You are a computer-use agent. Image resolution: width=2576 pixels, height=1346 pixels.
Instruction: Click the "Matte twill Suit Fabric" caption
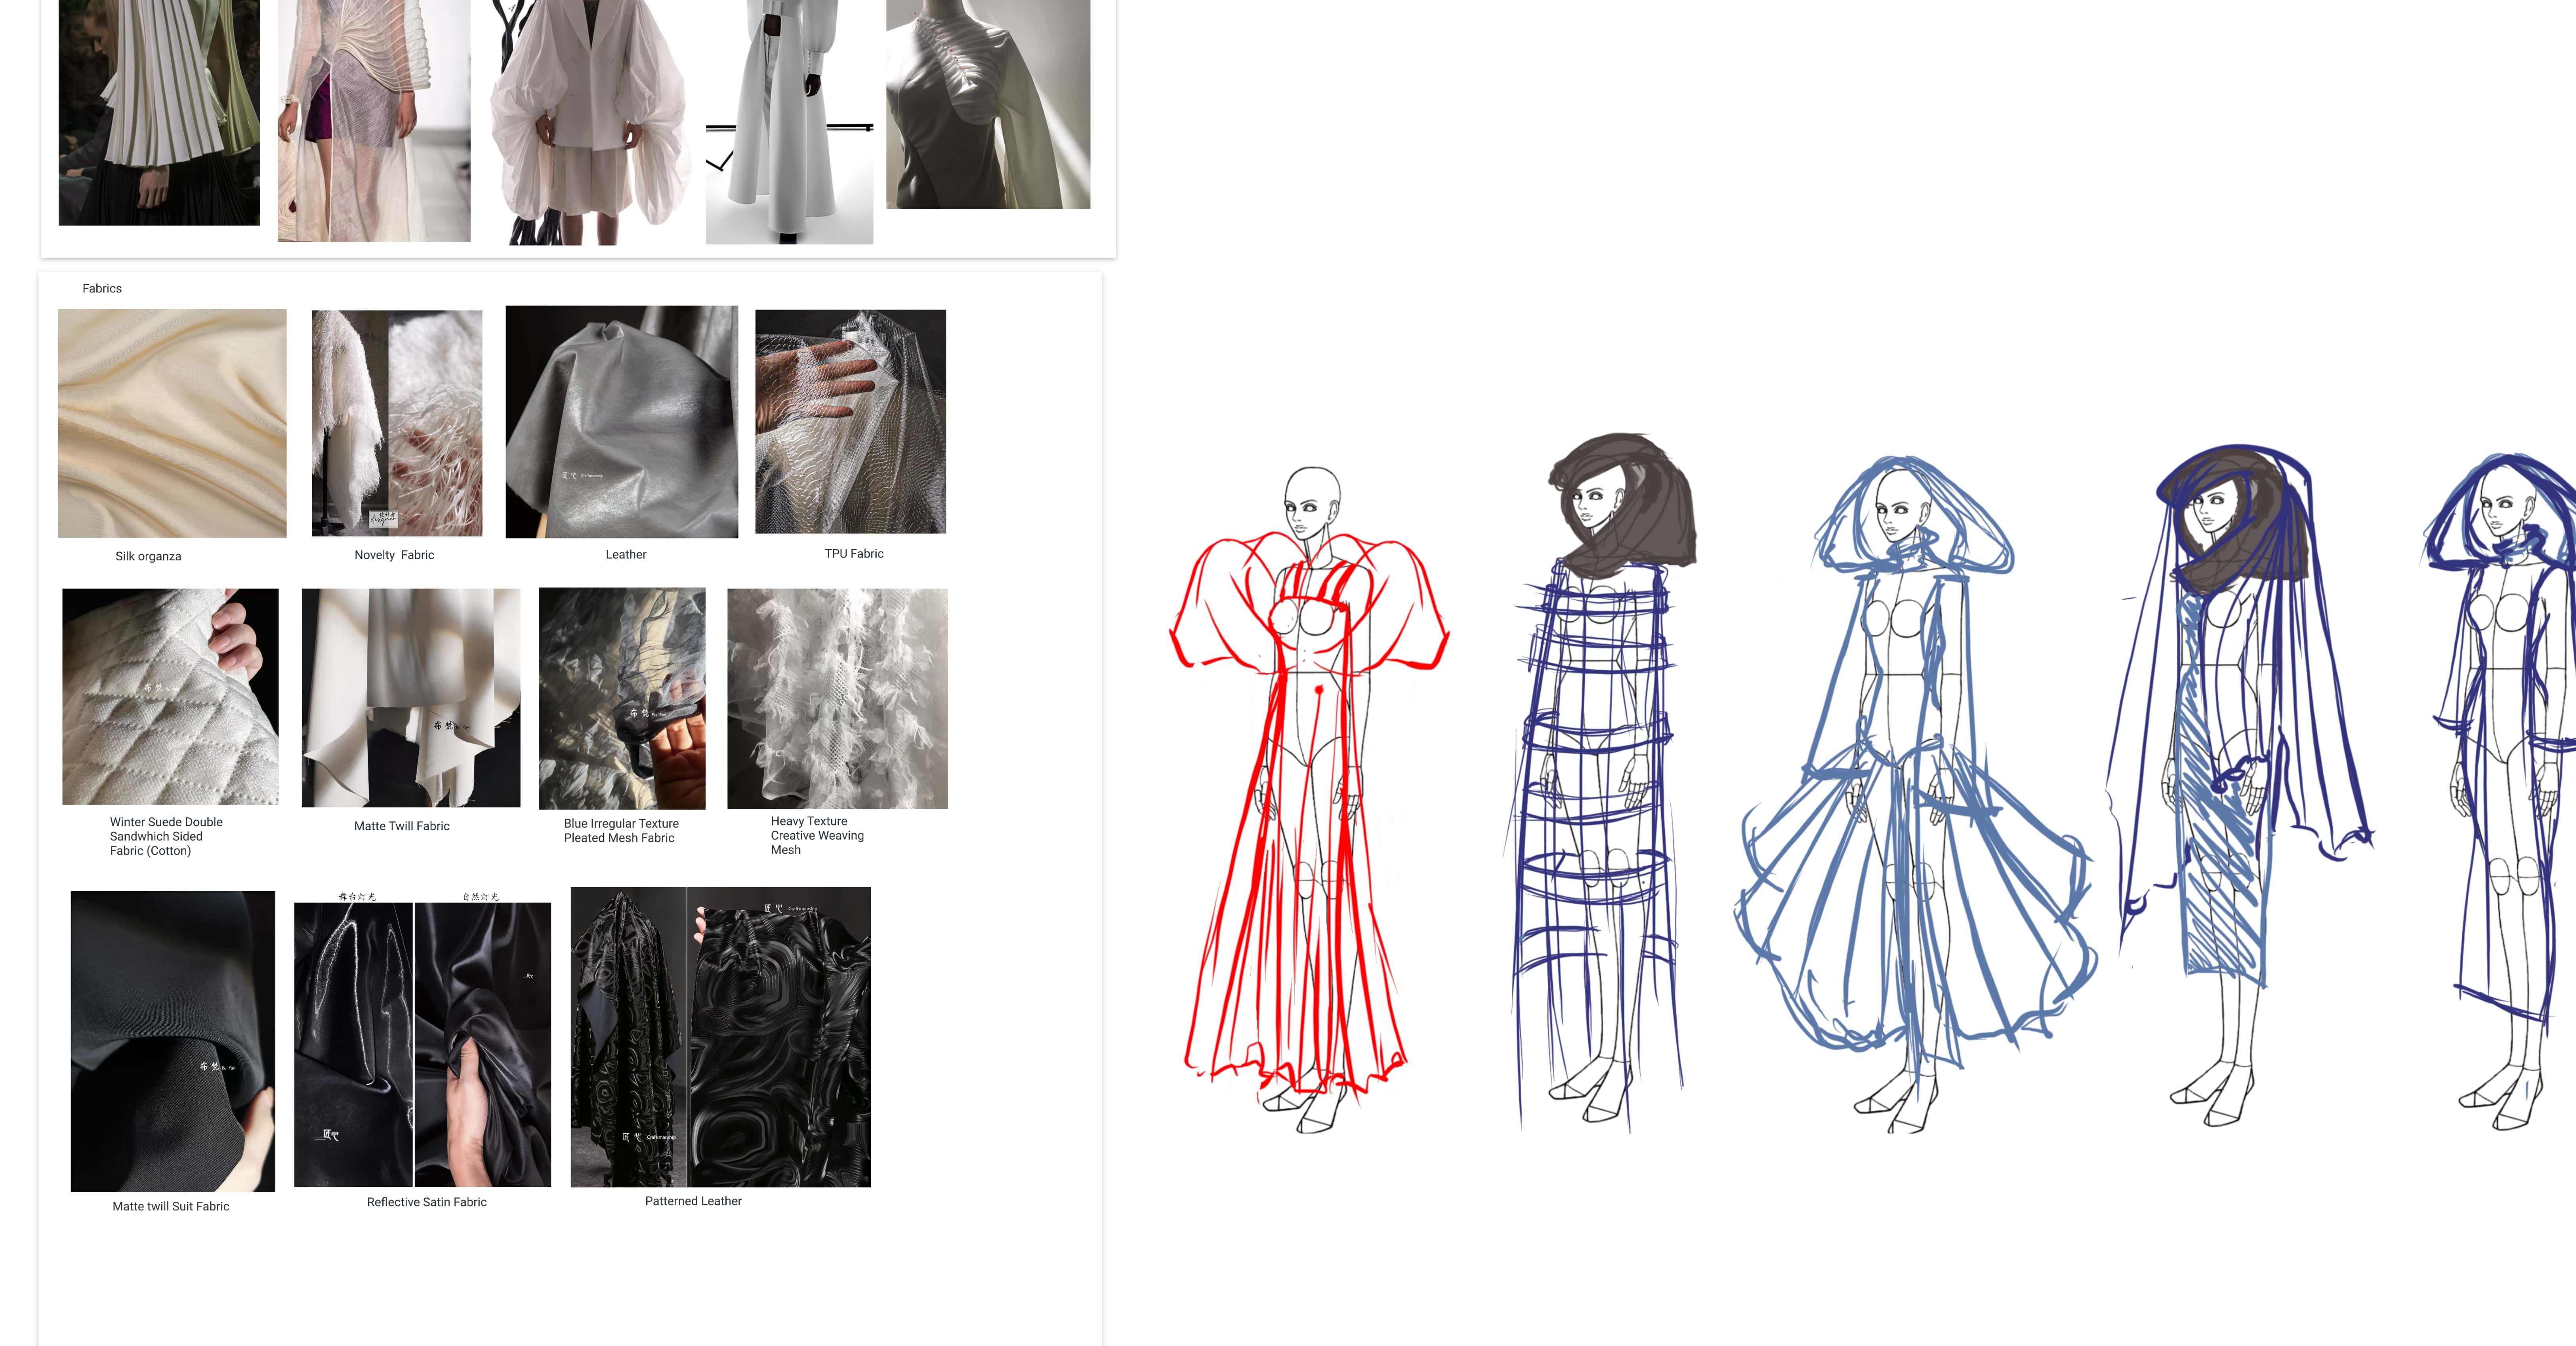point(171,1206)
